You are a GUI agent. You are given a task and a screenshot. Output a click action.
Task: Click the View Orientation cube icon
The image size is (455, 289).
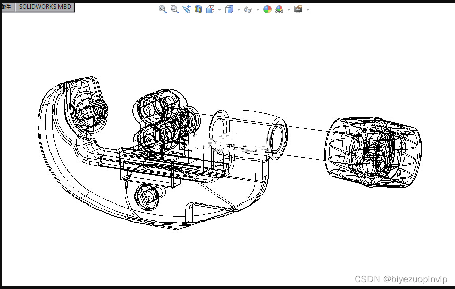click(x=210, y=9)
